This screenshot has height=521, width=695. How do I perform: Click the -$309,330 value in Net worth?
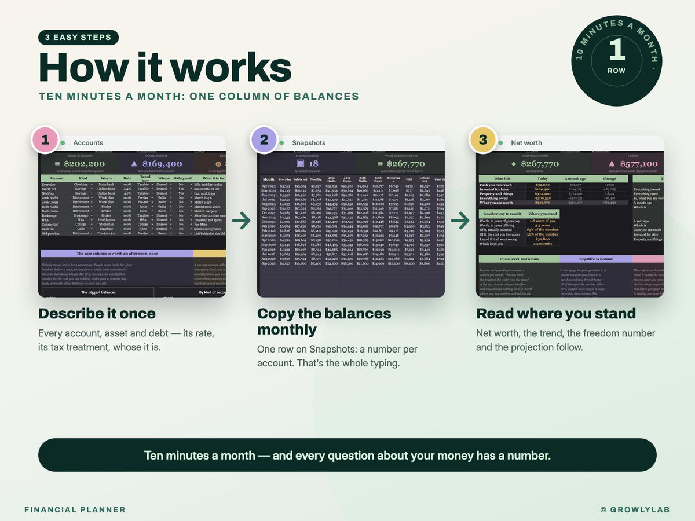tap(543, 199)
